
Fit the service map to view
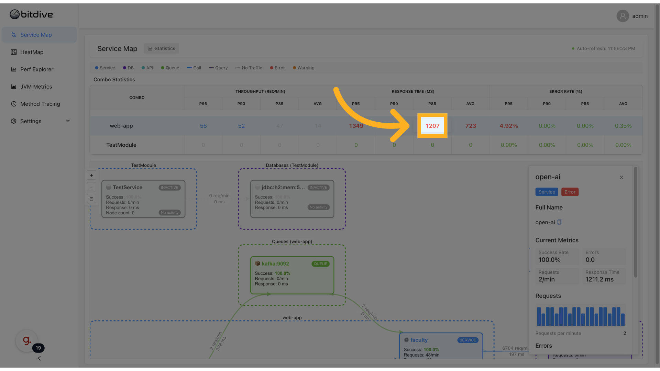coord(91,199)
